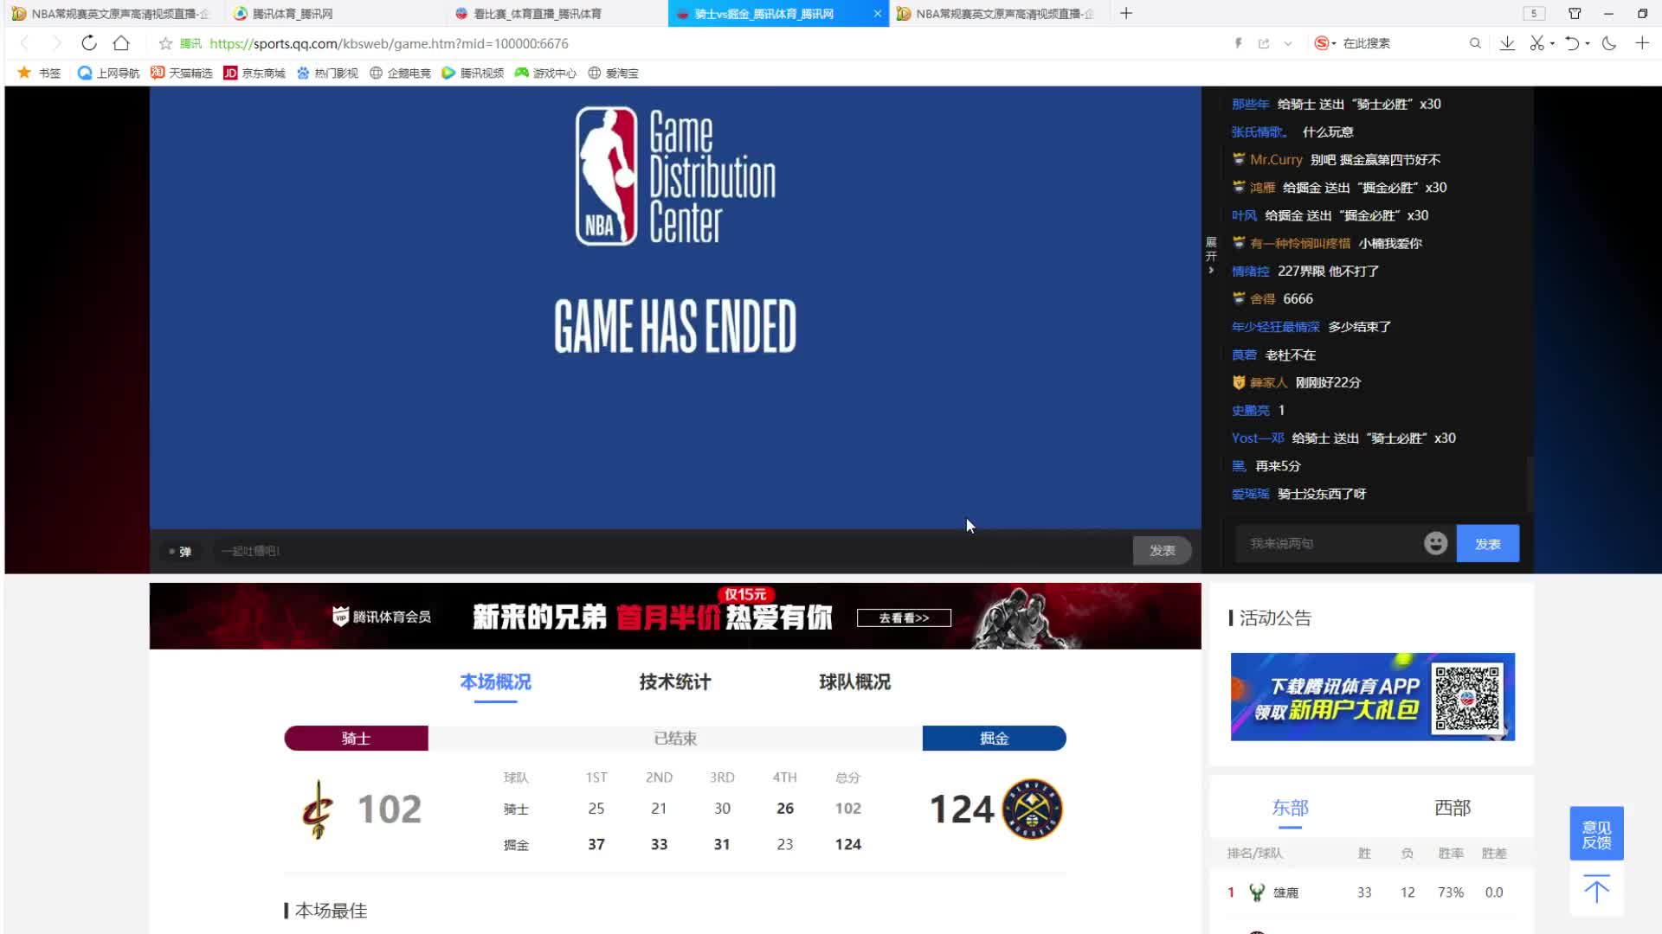Open the browser skin shirt icon
1662x934 pixels.
1575,13
